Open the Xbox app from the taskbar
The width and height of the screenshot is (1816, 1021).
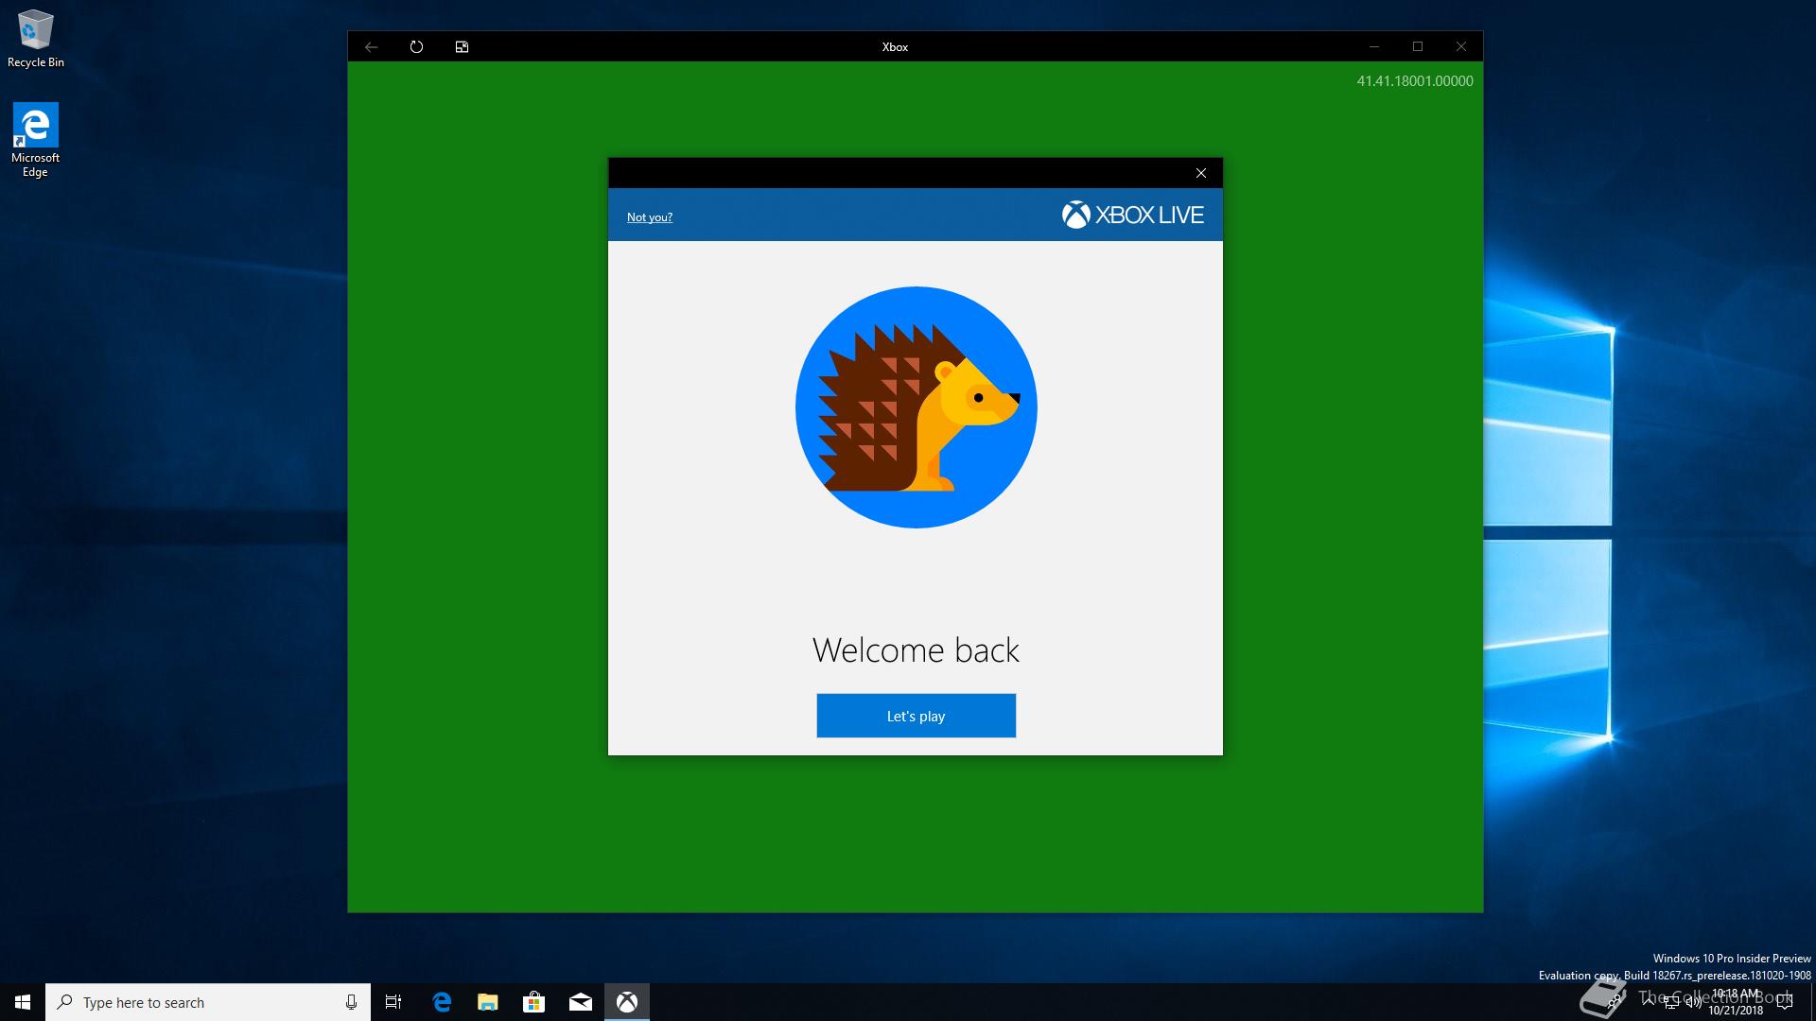pos(627,1002)
